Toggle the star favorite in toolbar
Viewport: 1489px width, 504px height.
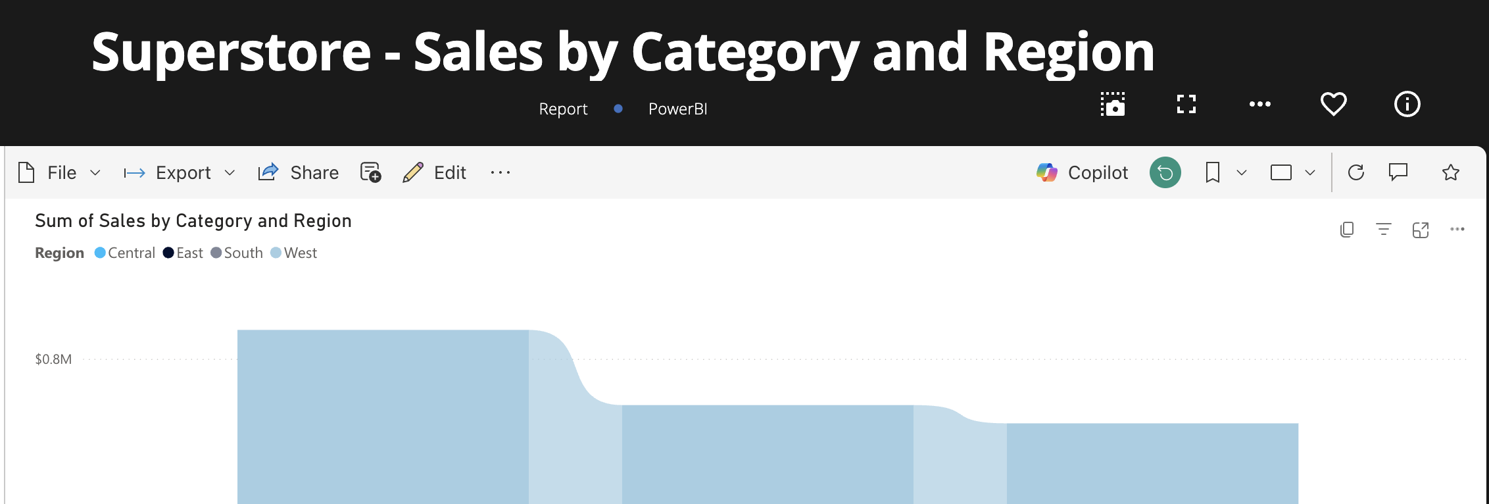coord(1450,172)
